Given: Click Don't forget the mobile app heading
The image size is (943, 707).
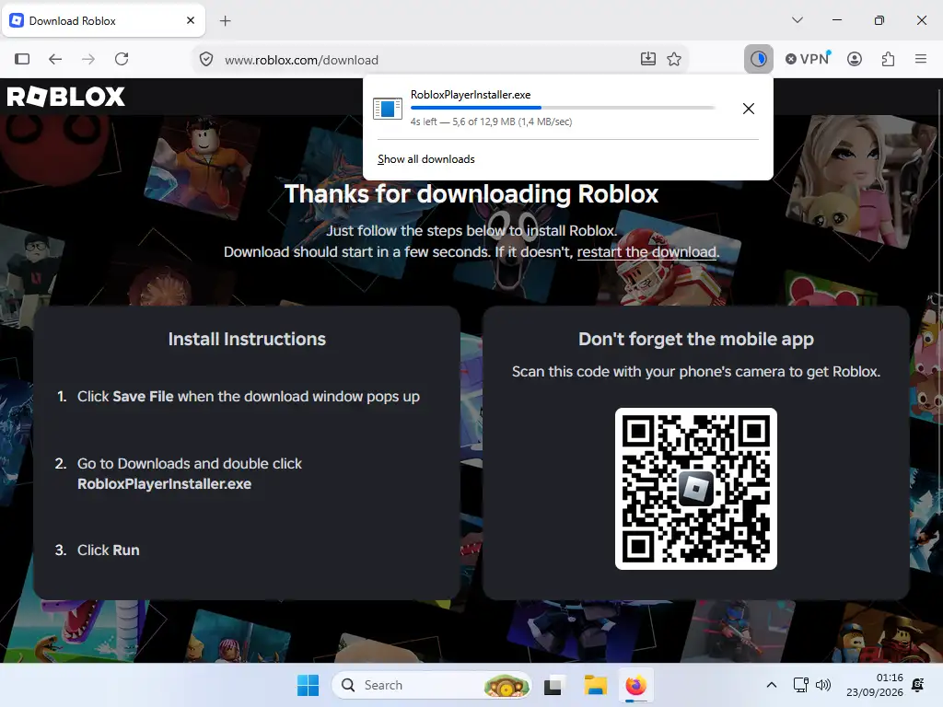Looking at the screenshot, I should [x=696, y=339].
